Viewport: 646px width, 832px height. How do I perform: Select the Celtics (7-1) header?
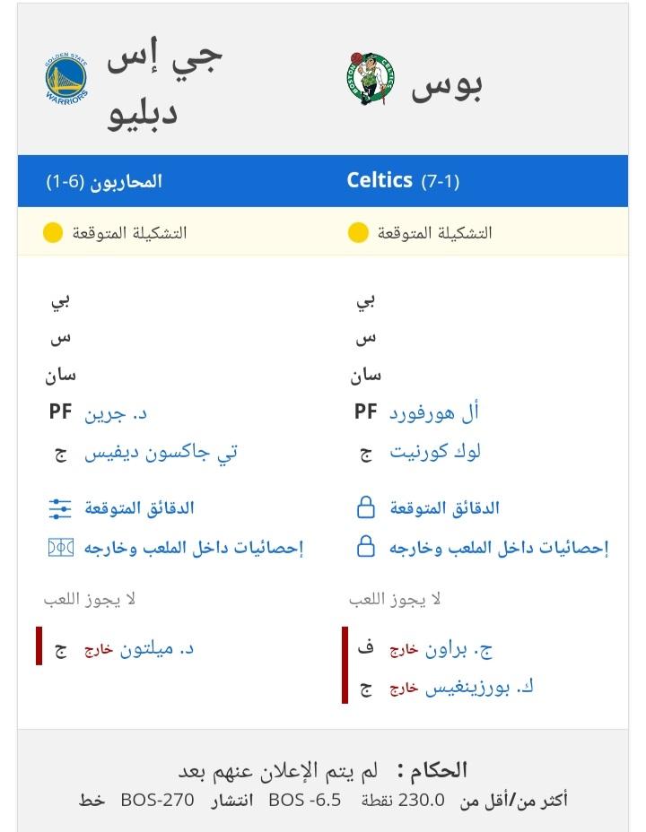point(403,181)
